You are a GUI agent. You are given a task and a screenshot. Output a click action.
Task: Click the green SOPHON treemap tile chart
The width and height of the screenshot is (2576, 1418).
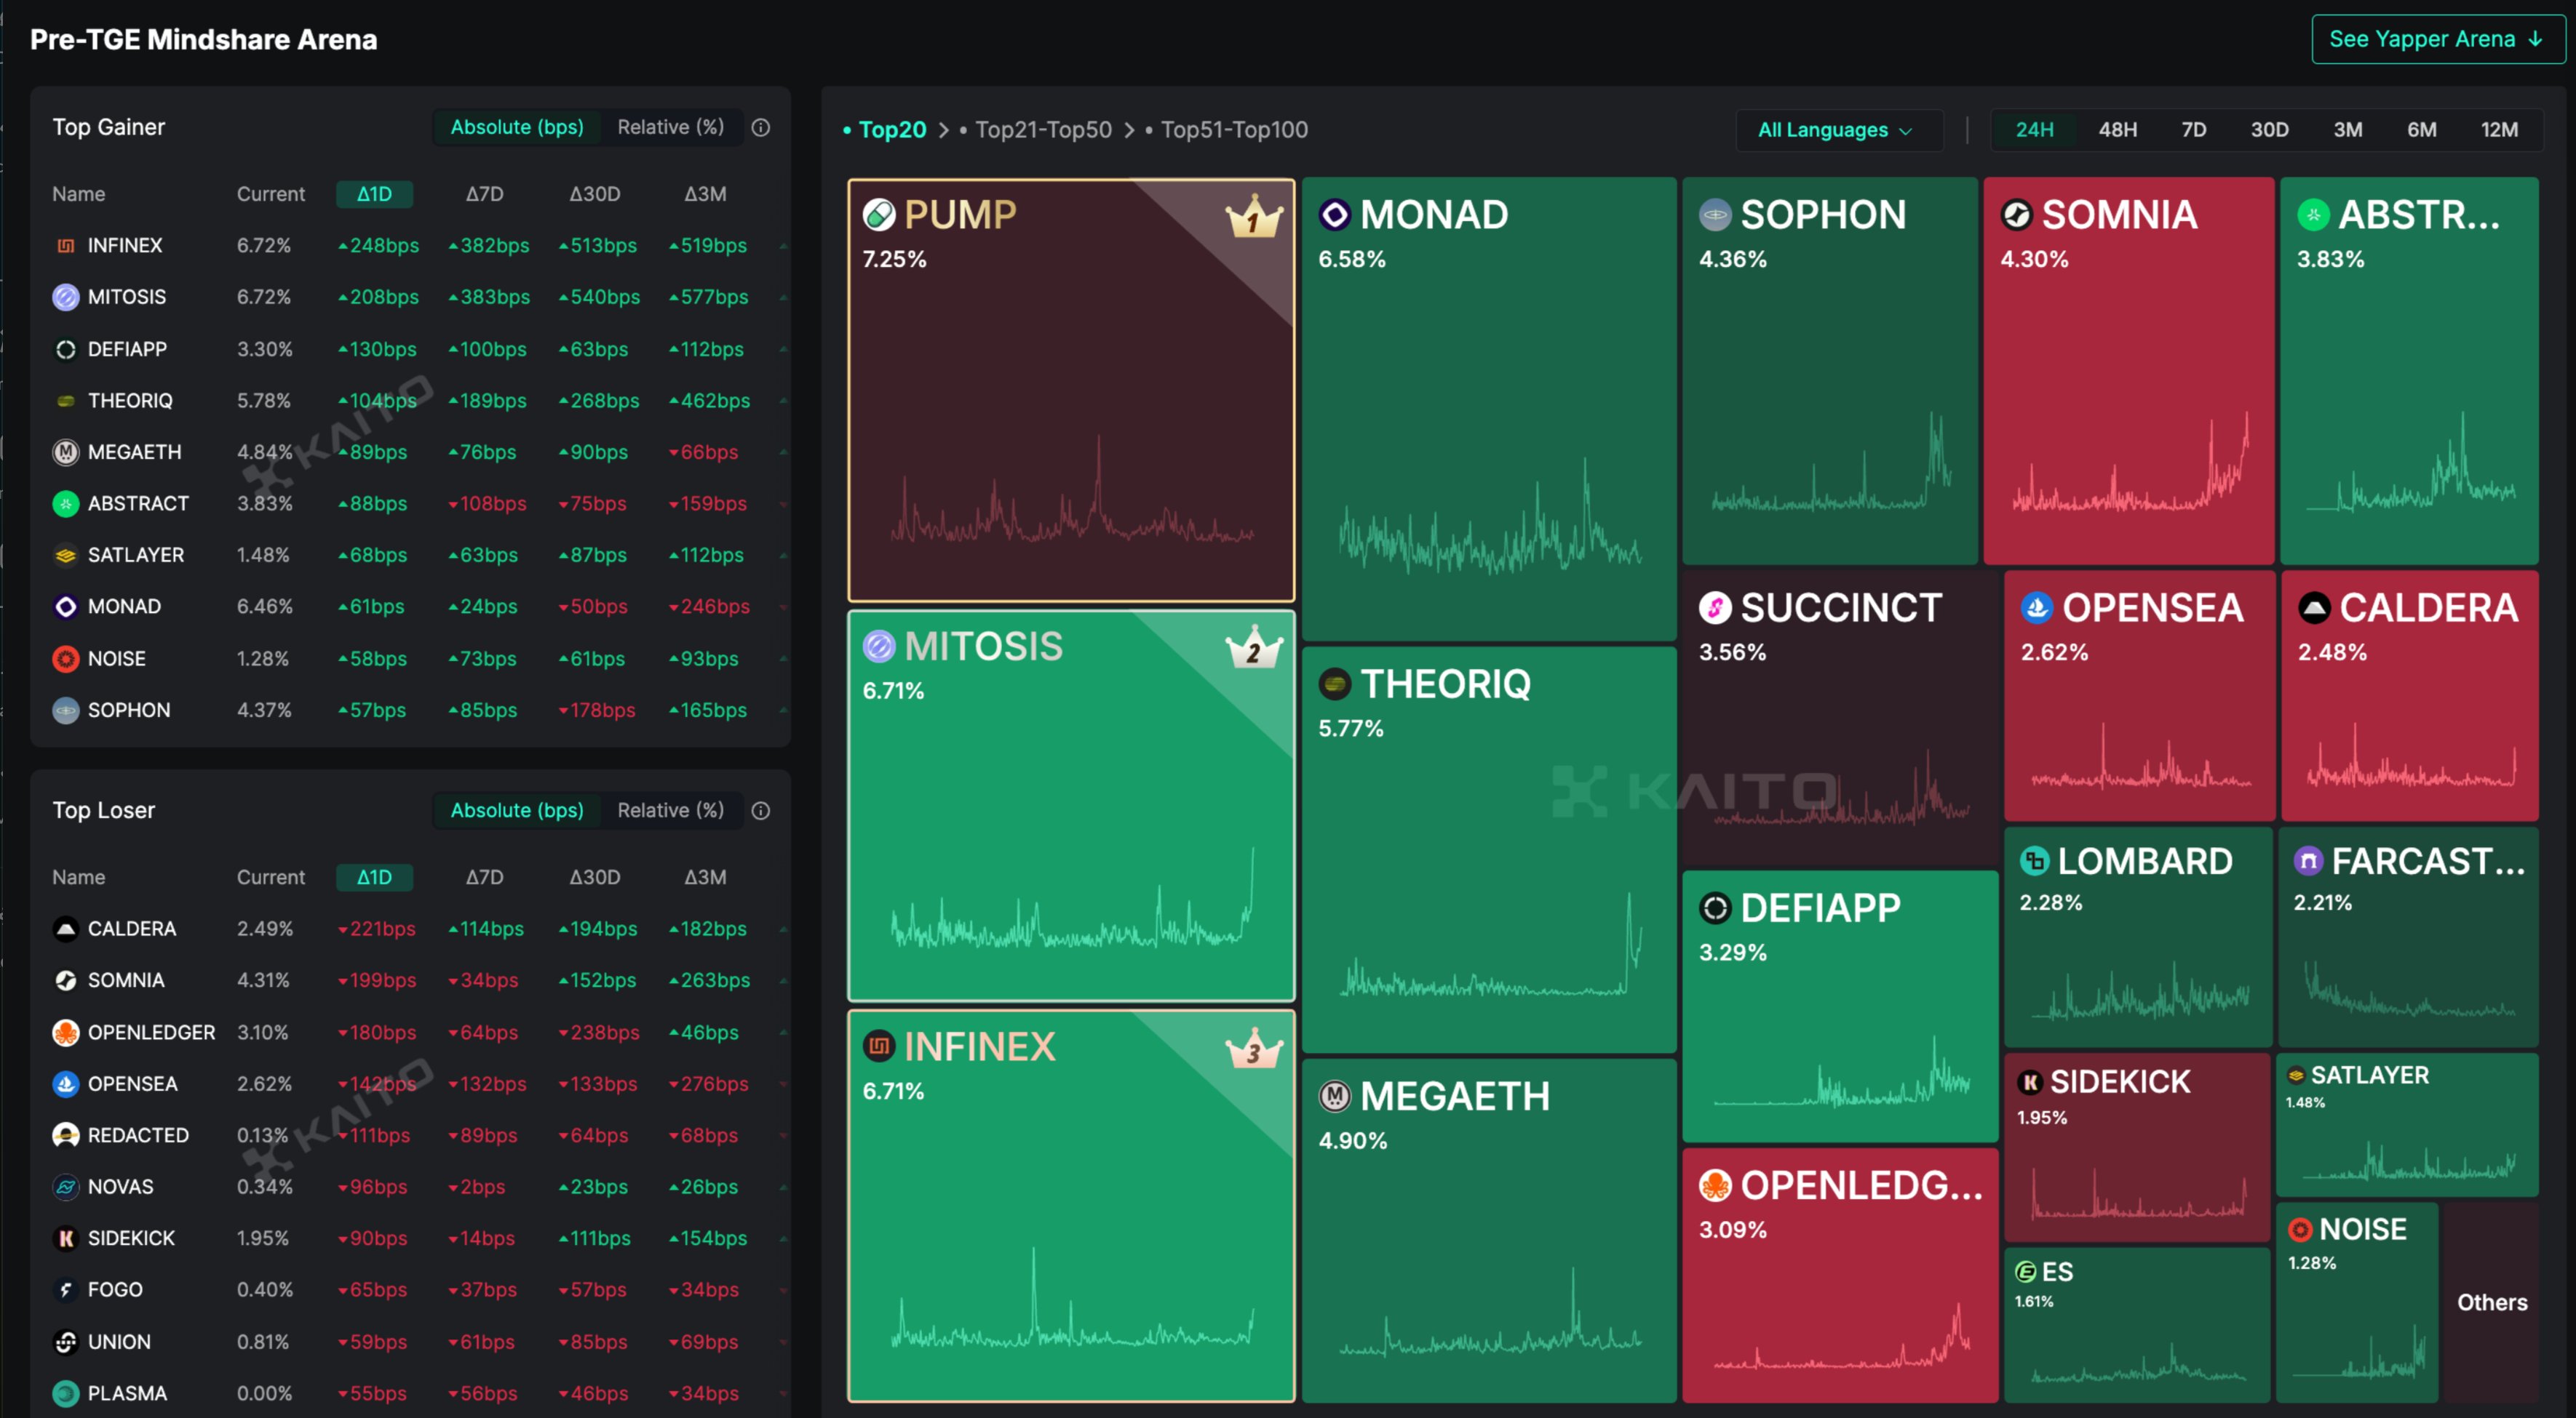[1831, 462]
